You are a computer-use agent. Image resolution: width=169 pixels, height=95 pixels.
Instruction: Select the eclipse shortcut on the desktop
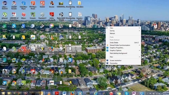pos(5,5)
